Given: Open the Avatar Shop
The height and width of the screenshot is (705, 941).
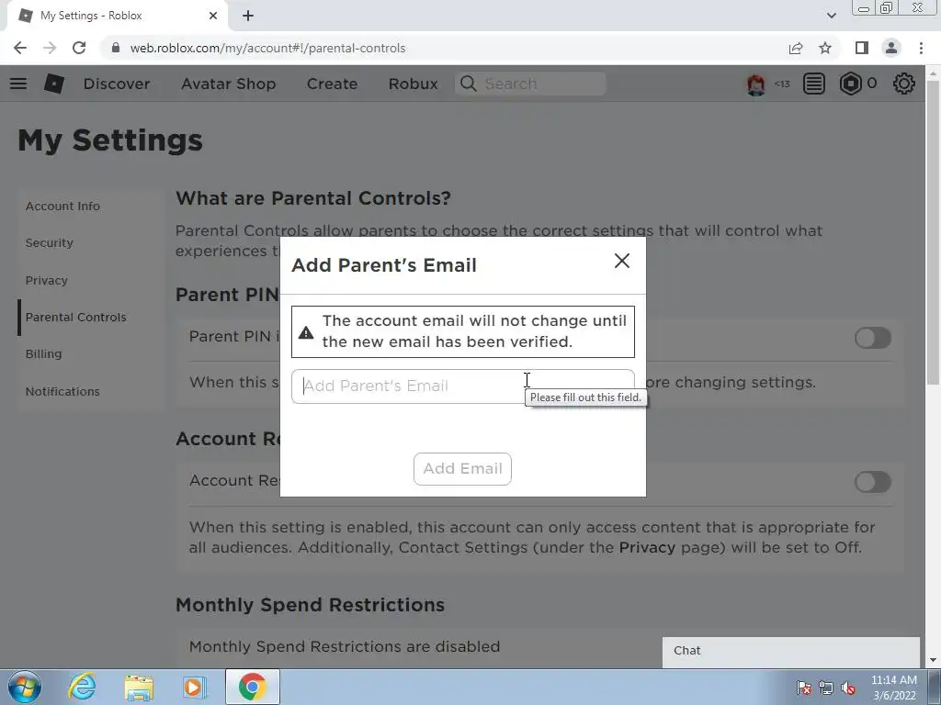Looking at the screenshot, I should pos(229,84).
